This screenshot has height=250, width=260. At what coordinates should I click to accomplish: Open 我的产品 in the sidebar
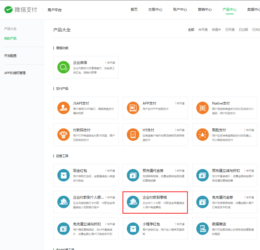pos(10,38)
